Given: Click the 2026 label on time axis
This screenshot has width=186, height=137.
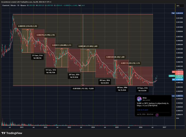Looking at the screenshot, I should click(x=141, y=127).
